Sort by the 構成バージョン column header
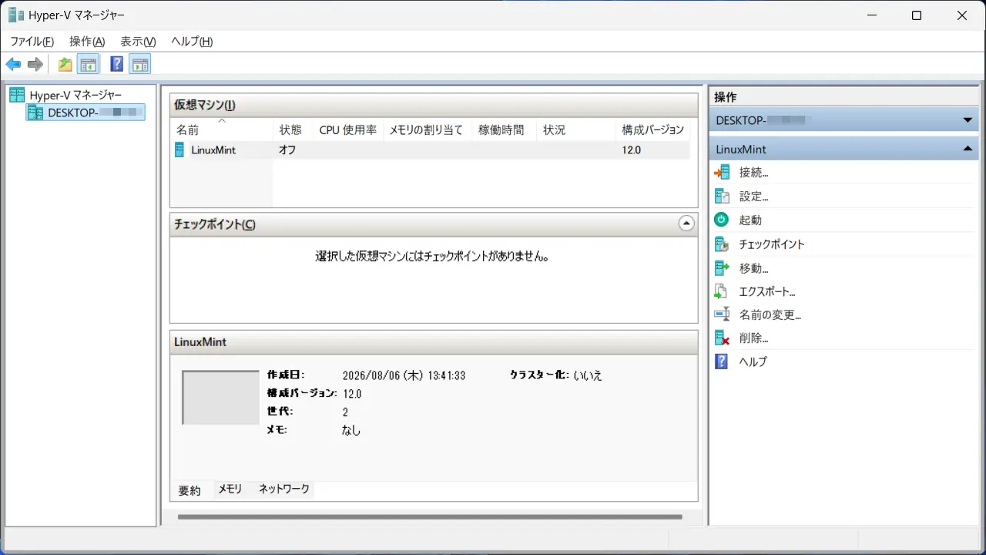 pos(653,129)
